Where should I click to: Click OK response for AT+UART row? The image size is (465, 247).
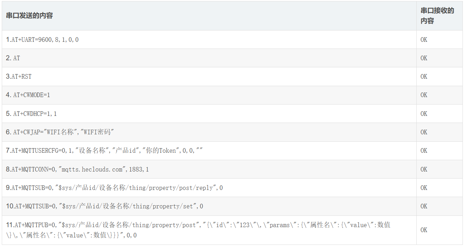424,40
